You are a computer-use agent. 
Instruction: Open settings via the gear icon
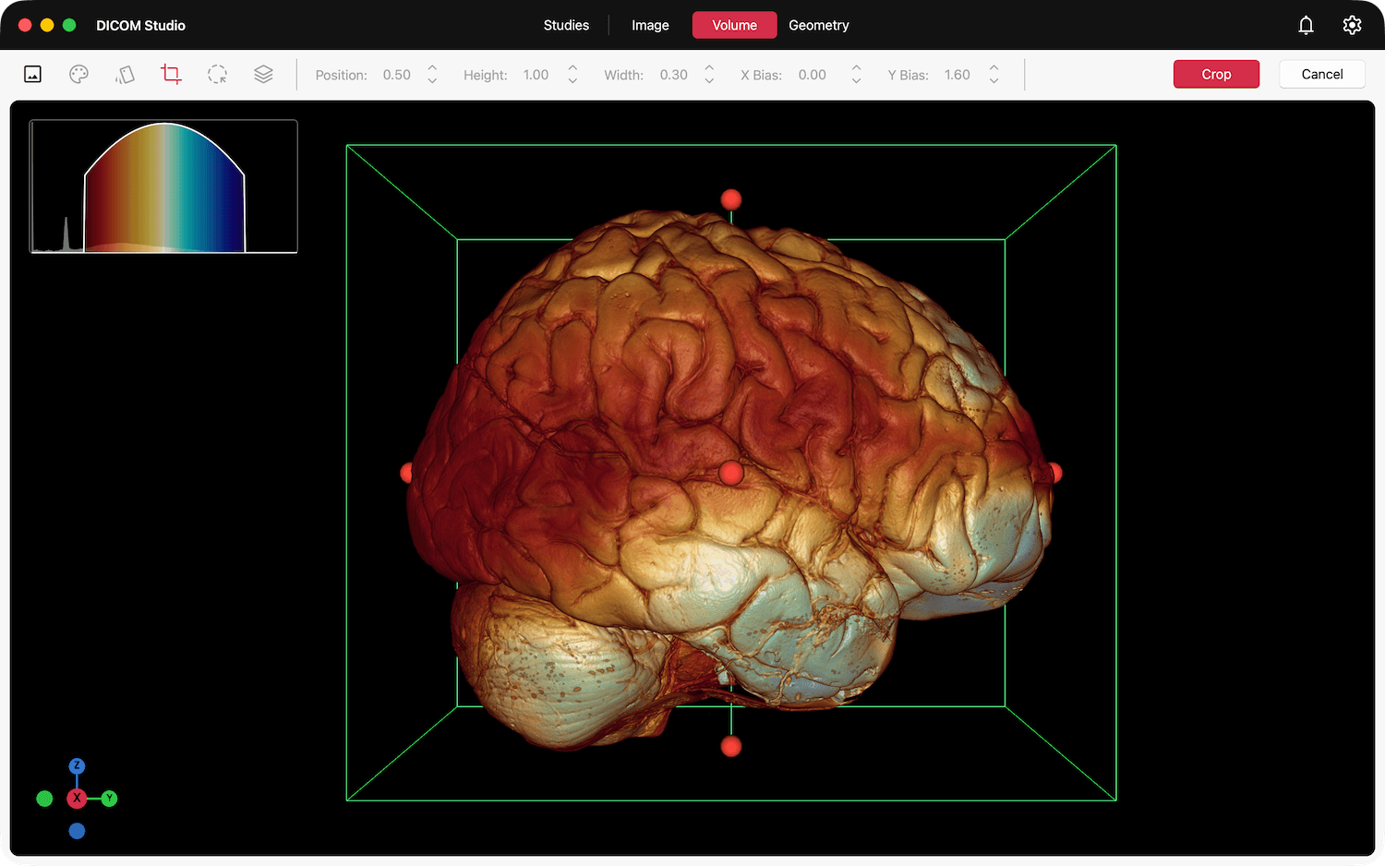1352,25
